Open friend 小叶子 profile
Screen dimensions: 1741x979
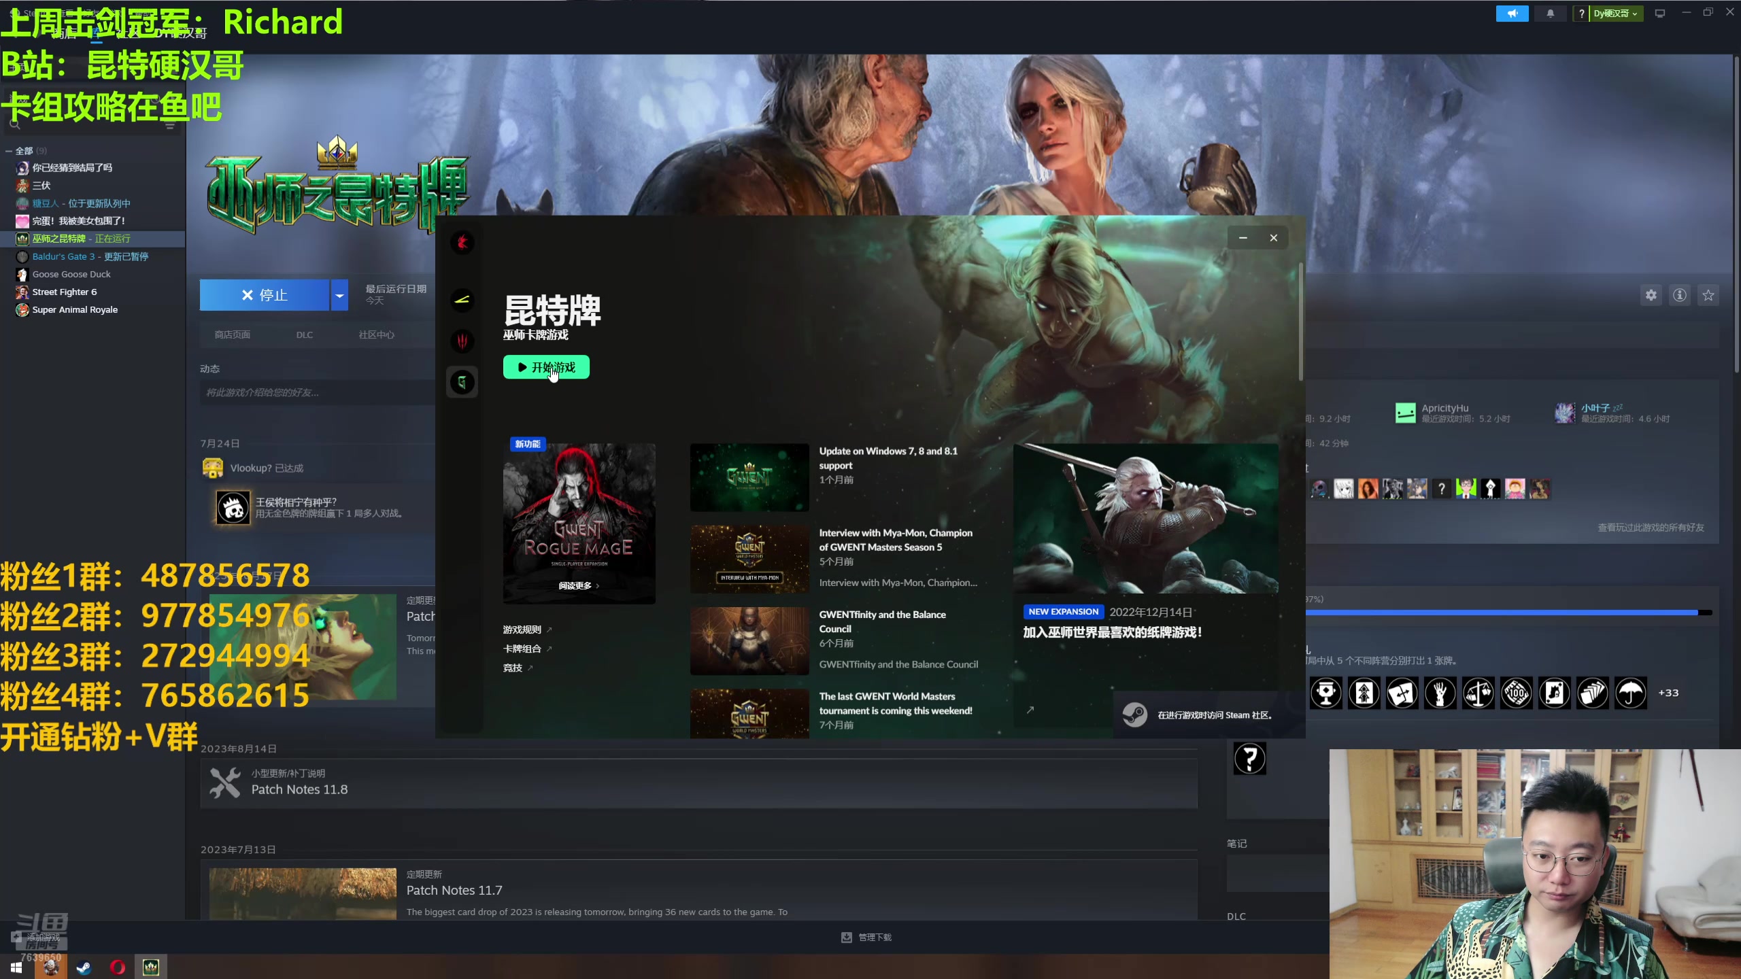(x=1612, y=413)
